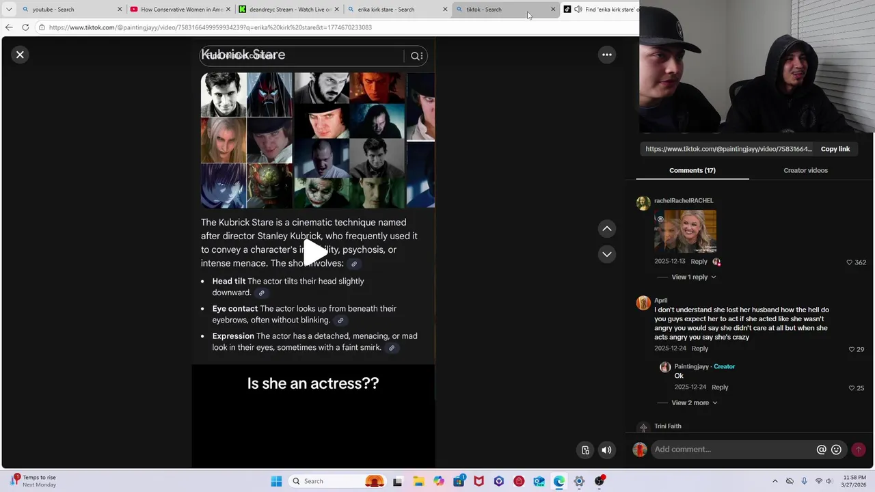Open OBS Studio from the taskbar
Image resolution: width=875 pixels, height=492 pixels.
[x=600, y=481]
